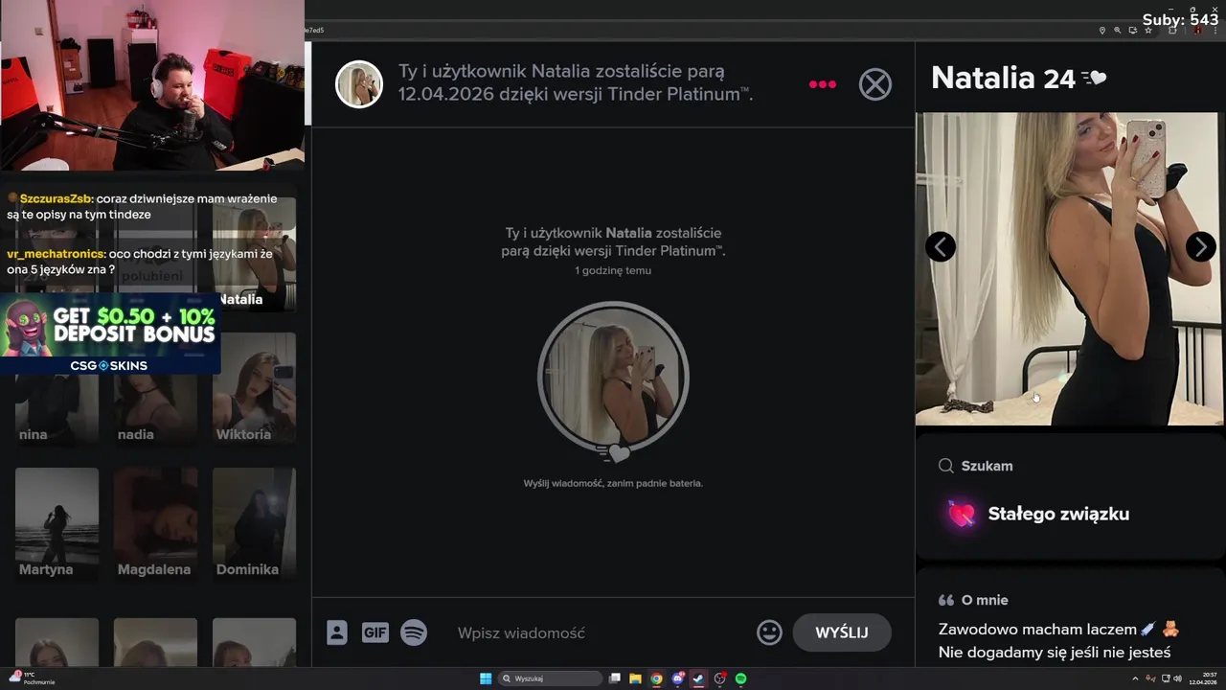1226x690 pixels.
Task: Open match with Dominika
Action: [x=254, y=523]
